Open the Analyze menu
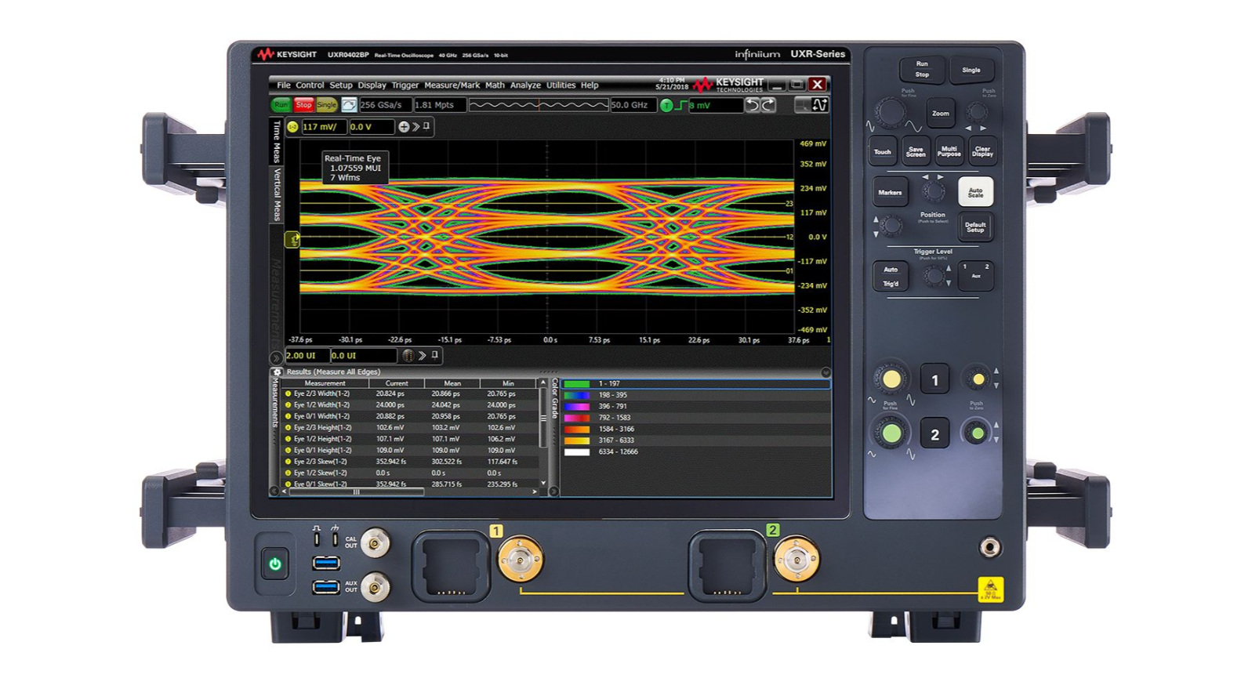The width and height of the screenshot is (1241, 678). (x=525, y=85)
